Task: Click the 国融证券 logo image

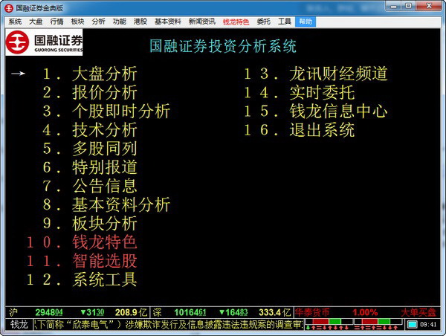Action: click(44, 42)
